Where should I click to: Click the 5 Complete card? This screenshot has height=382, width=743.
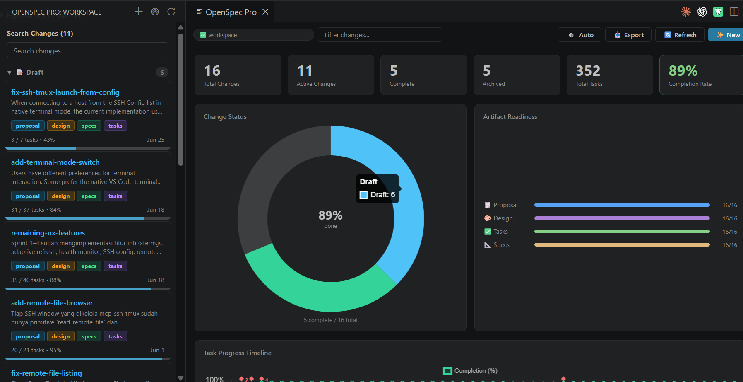click(x=424, y=75)
